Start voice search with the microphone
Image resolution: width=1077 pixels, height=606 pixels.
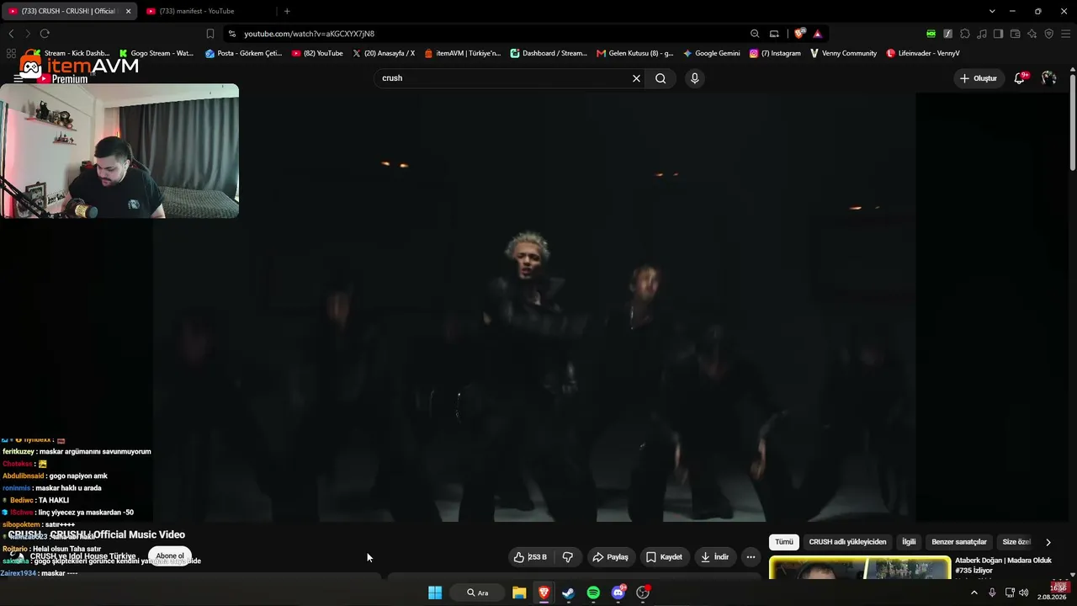pyautogui.click(x=694, y=78)
